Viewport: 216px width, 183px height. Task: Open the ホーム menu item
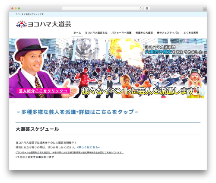click(77, 33)
